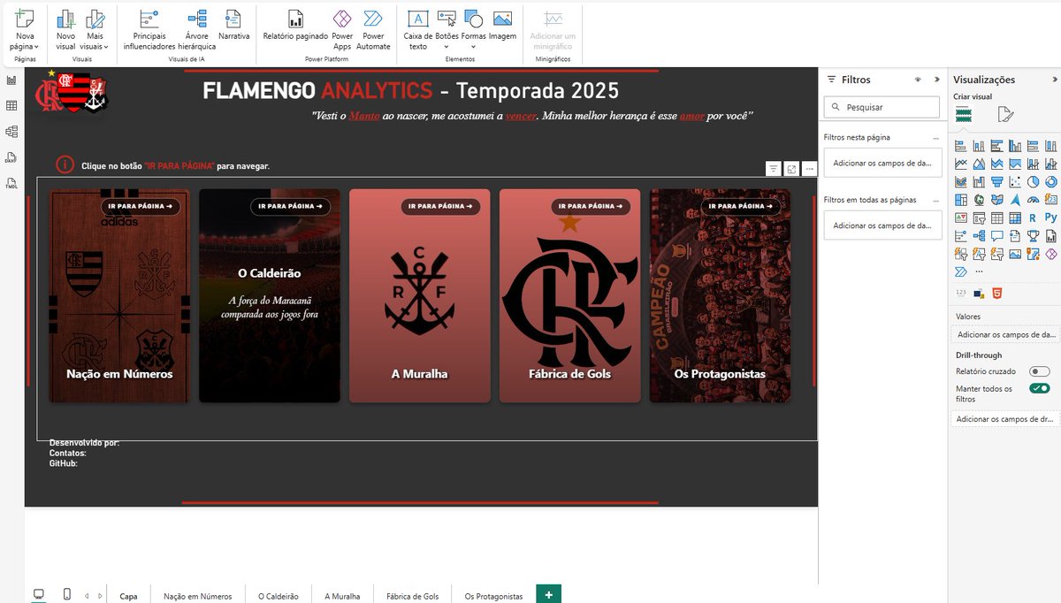Open the Fábrica de Gols page tab
The image size is (1061, 603).
coord(413,596)
